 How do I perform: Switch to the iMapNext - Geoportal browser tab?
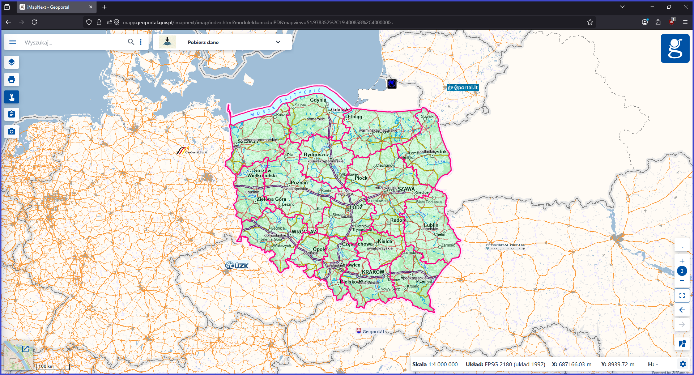click(51, 7)
